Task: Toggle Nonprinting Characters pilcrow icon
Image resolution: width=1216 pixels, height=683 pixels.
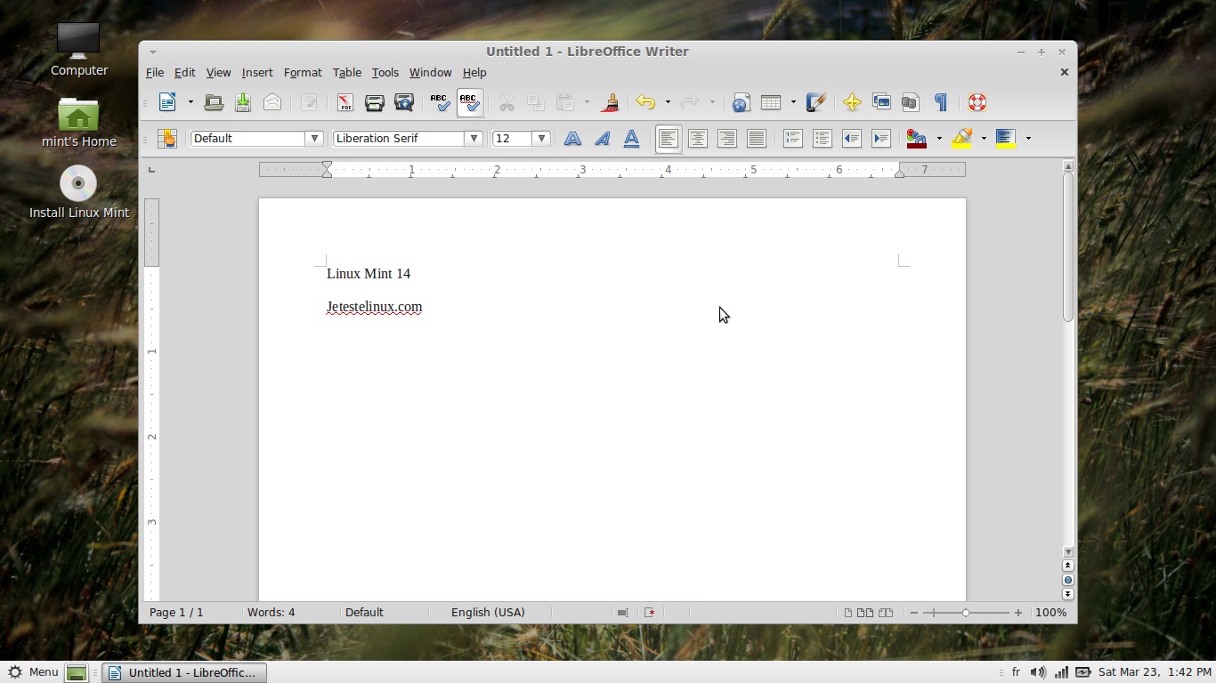Action: pos(941,102)
